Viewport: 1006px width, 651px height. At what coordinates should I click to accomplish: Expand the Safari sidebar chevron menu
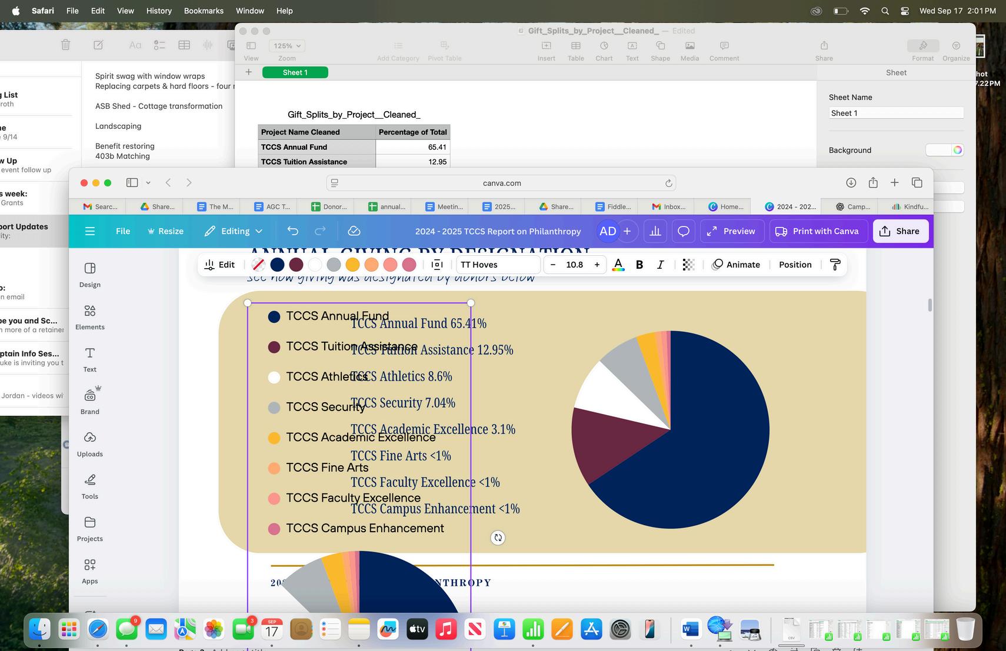click(x=148, y=183)
